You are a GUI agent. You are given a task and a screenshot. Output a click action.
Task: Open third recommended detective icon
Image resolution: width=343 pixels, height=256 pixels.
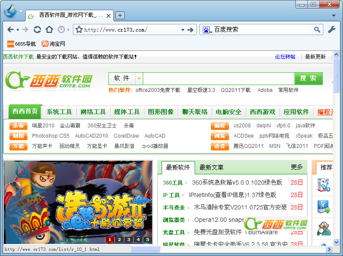(324, 229)
